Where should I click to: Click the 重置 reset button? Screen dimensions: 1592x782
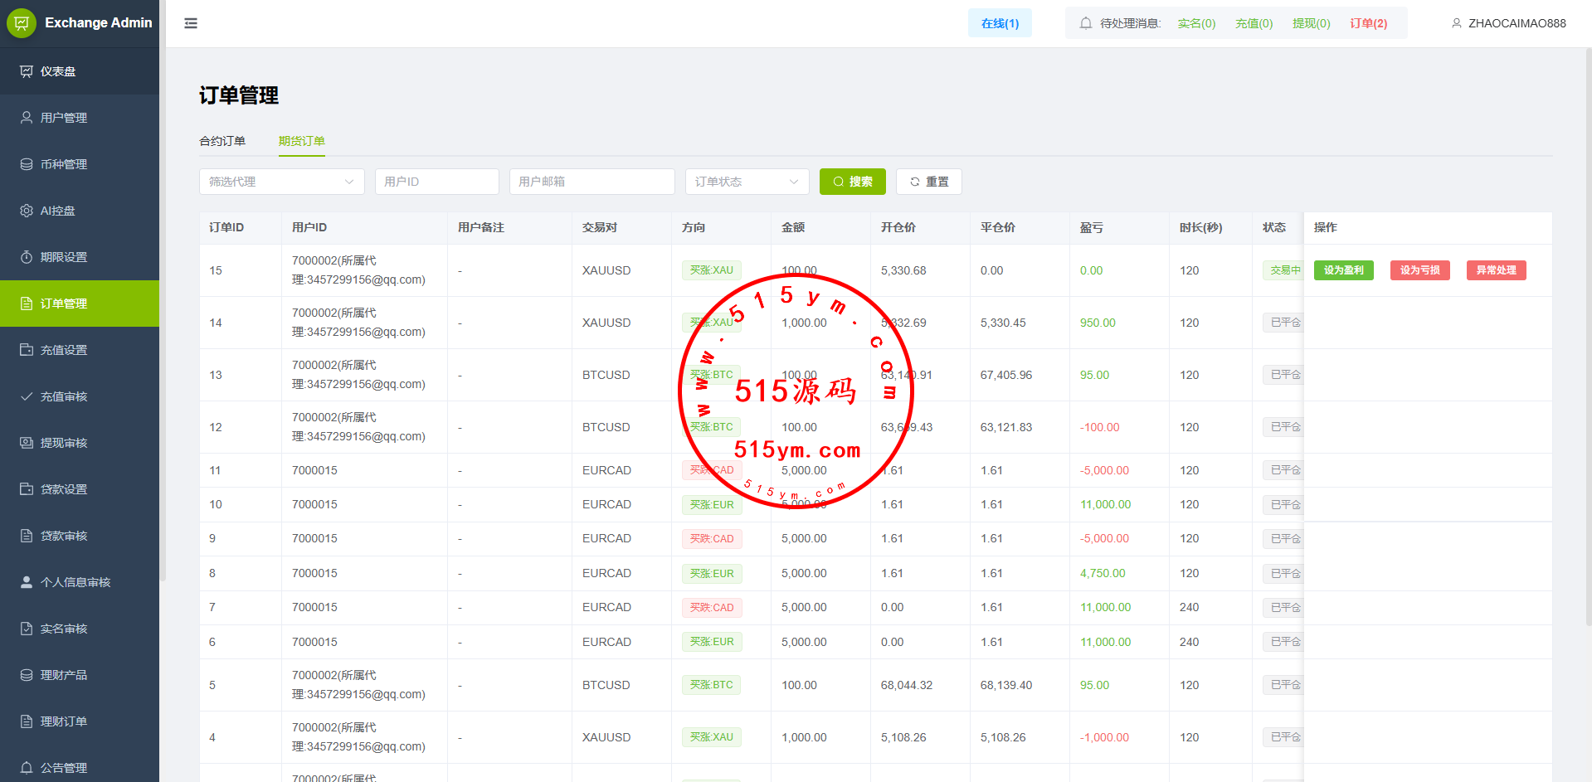[x=928, y=182]
